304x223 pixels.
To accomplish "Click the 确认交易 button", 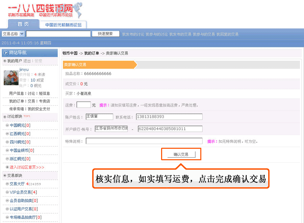I will pos(181,155).
